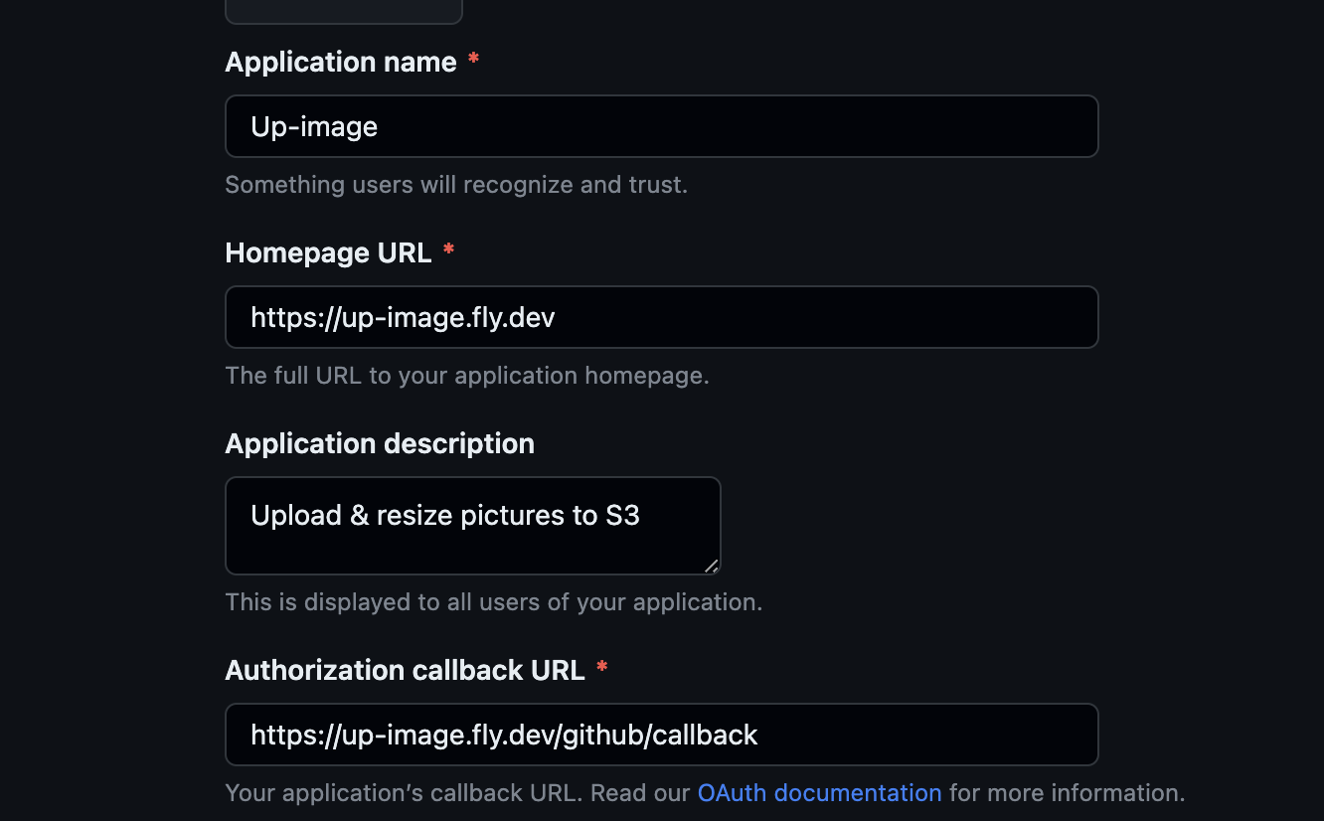Click inside the Application description textarea
1324x821 pixels.
coord(472,525)
